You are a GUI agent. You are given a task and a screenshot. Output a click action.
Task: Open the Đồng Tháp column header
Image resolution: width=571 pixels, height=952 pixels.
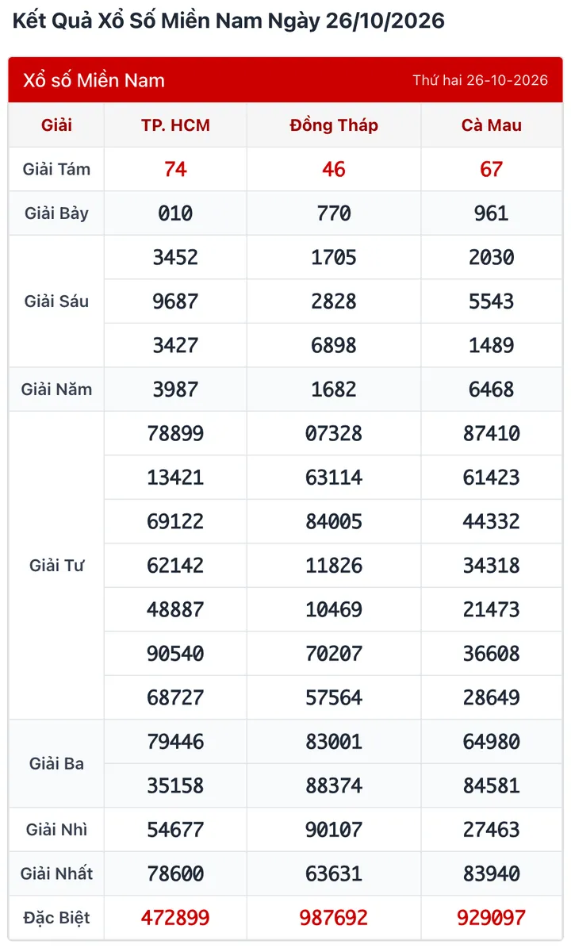tap(334, 125)
